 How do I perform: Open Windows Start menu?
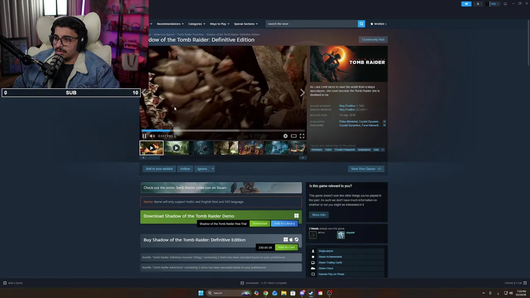(x=201, y=293)
